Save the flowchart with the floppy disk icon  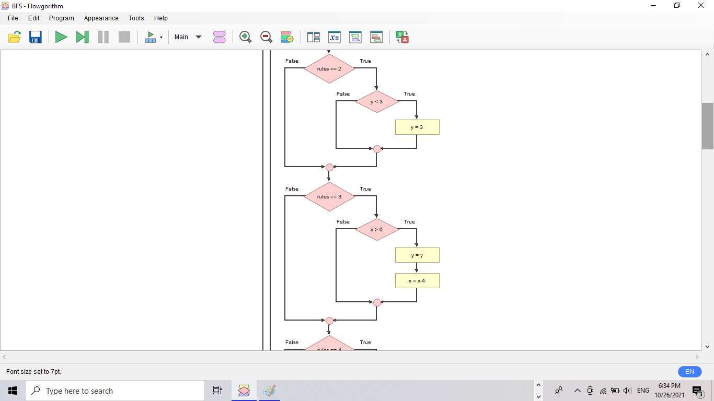(x=36, y=37)
